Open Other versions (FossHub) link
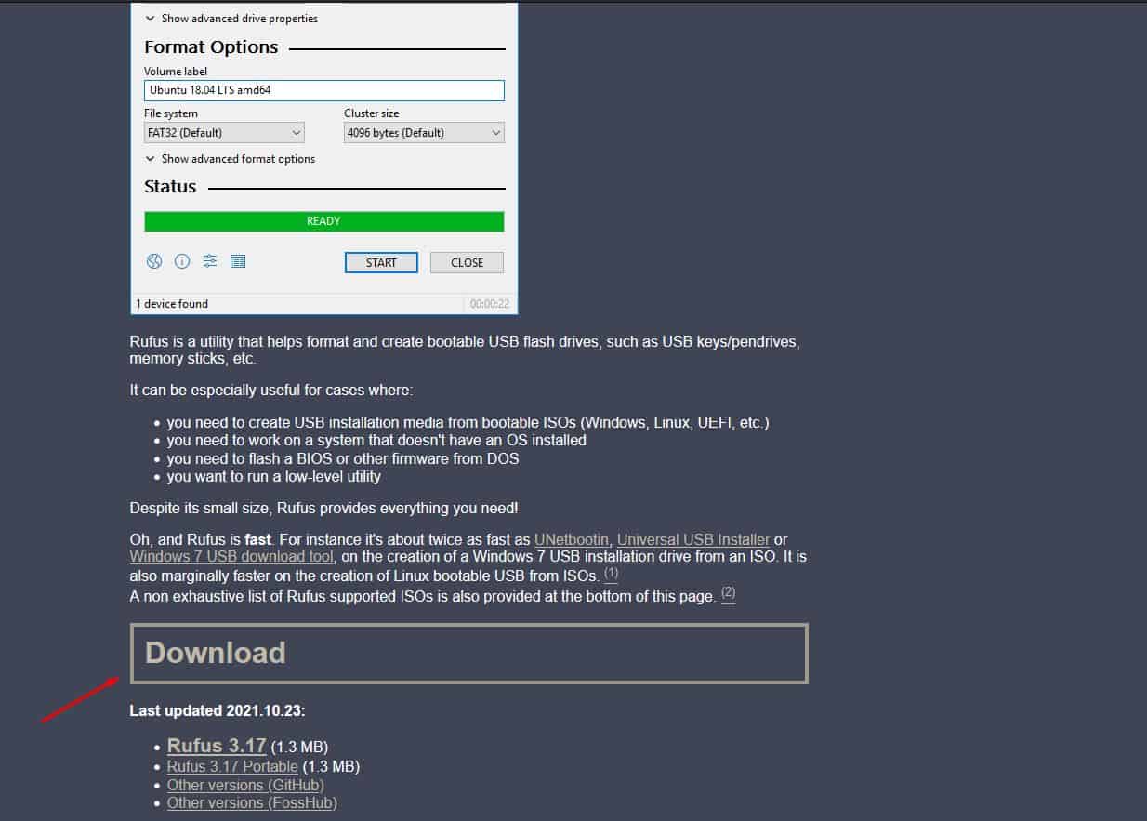Image resolution: width=1147 pixels, height=821 pixels. click(252, 803)
